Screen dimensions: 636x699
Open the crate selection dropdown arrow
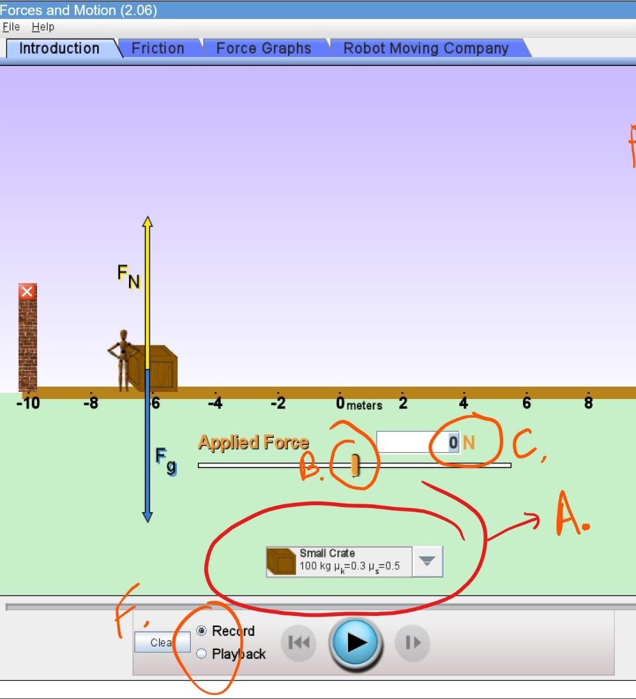pyautogui.click(x=426, y=560)
